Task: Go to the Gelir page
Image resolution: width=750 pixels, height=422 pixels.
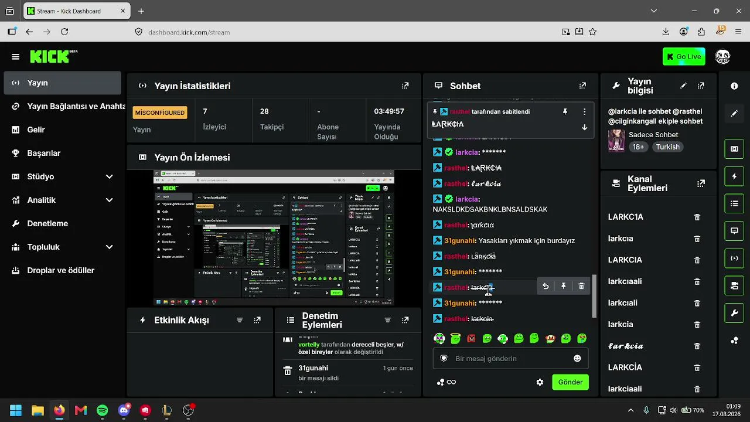Action: tap(62, 130)
